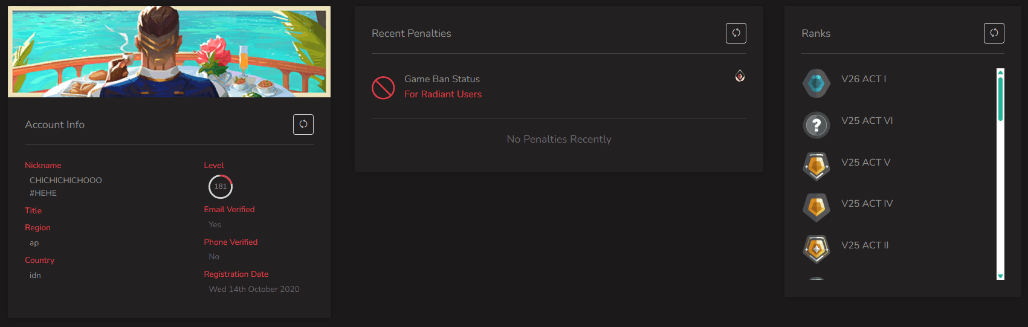Click the V26 ACT I rank badge
Screen dimensions: 1028x327
point(816,83)
